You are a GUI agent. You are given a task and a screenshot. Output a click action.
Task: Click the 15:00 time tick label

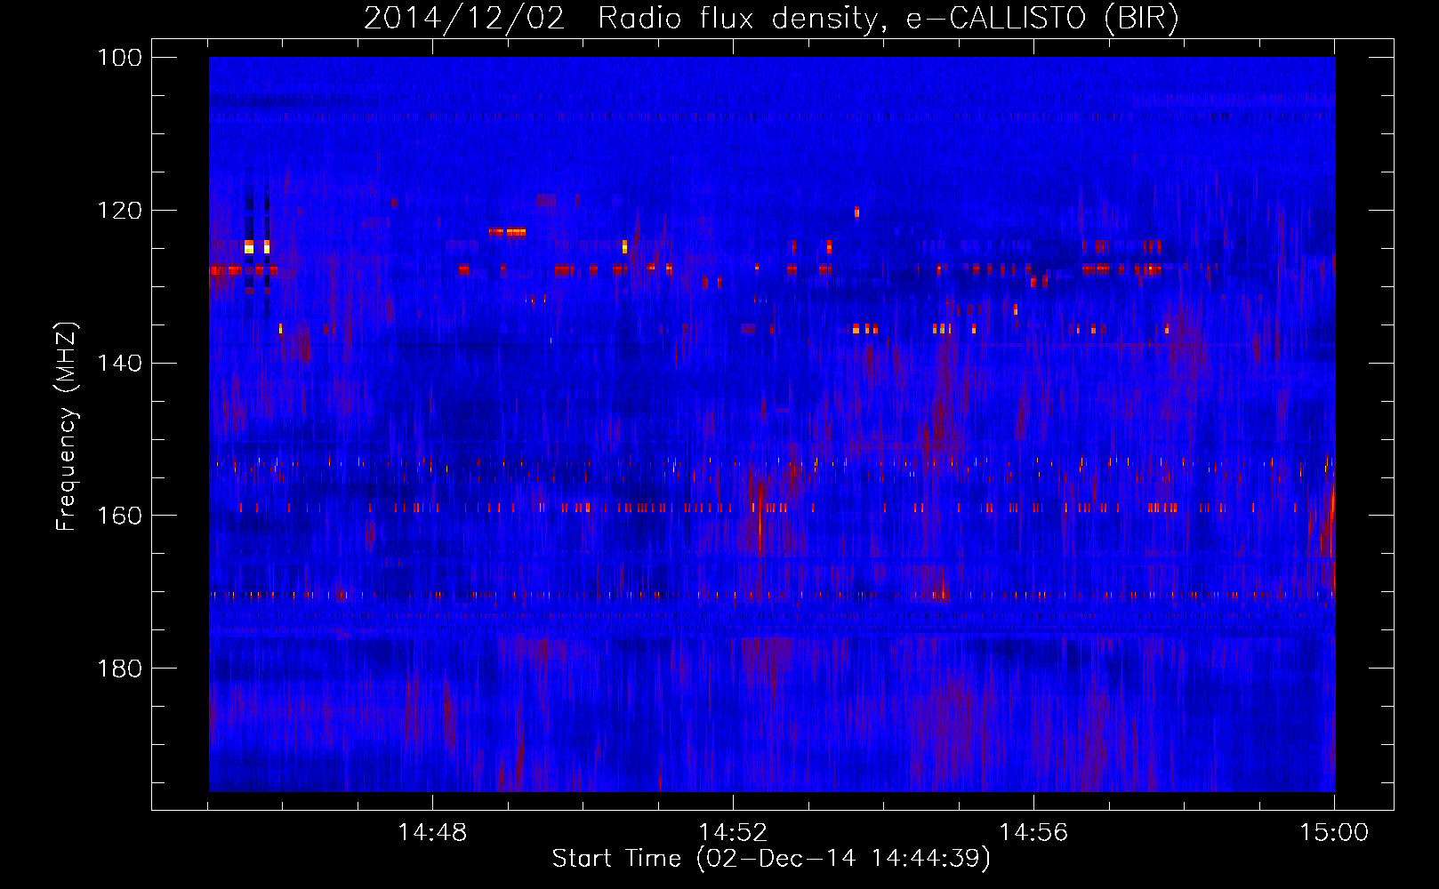(1334, 833)
